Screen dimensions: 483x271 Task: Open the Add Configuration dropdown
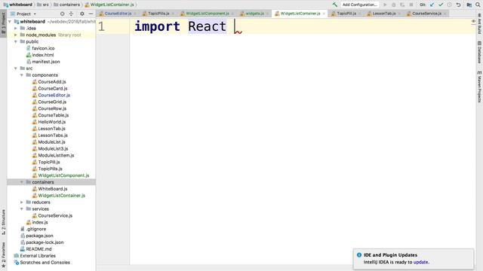pyautogui.click(x=360, y=5)
